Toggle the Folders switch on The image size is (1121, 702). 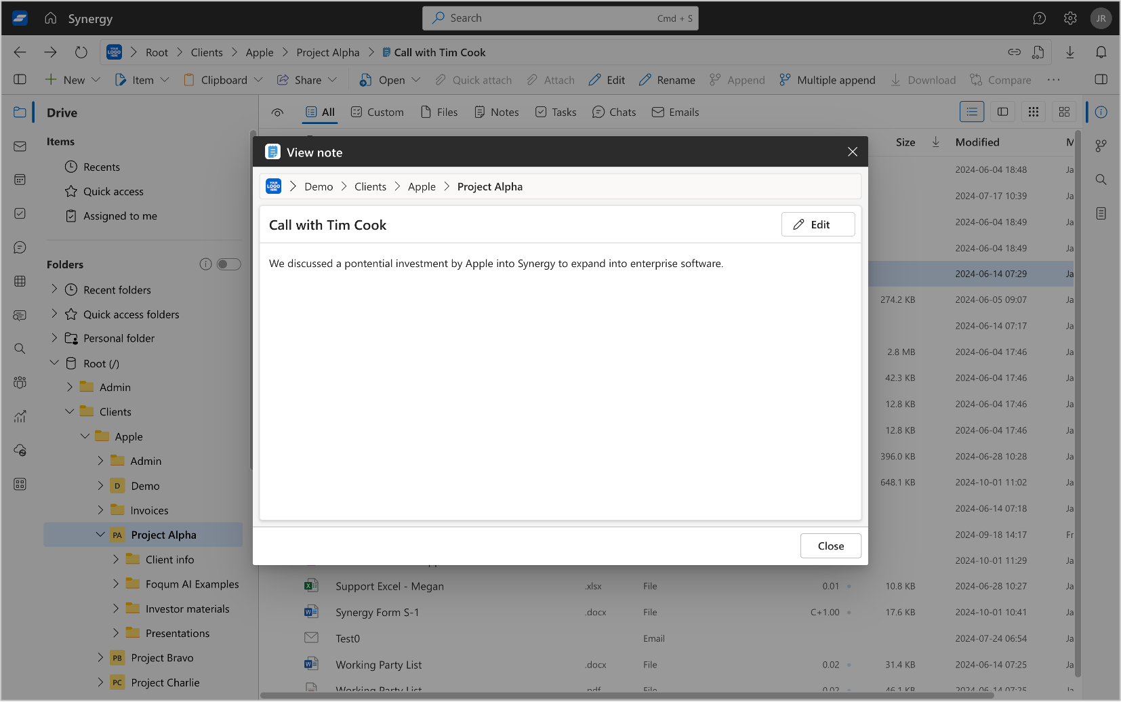click(x=229, y=264)
